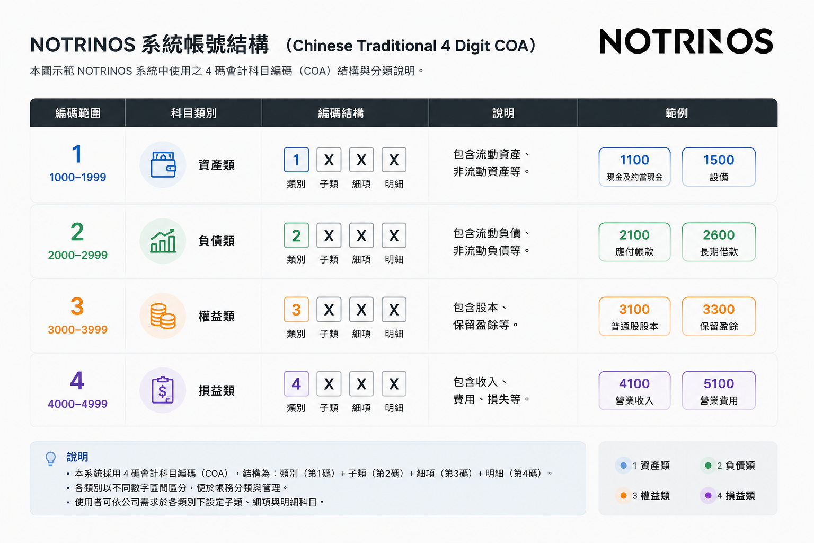Click 負債類 label beside the chart icon
This screenshot has width=814, height=543.
coord(216,241)
